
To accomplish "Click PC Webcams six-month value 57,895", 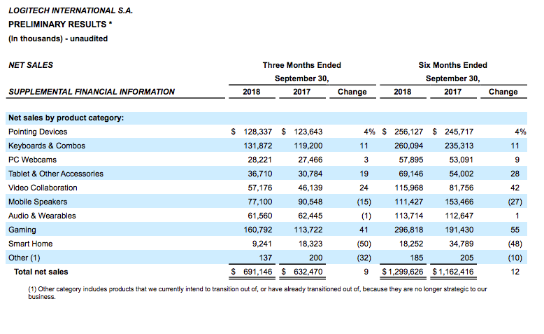I will pyautogui.click(x=410, y=160).
